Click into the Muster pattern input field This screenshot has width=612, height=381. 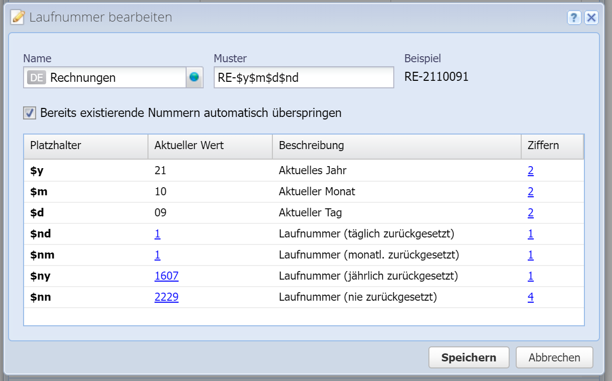(303, 77)
